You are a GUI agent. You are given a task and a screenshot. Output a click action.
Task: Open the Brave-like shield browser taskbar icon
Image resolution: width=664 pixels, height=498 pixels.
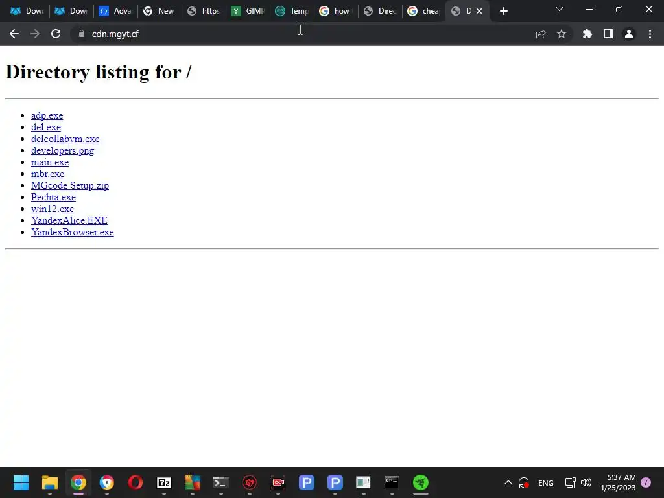pos(107,482)
